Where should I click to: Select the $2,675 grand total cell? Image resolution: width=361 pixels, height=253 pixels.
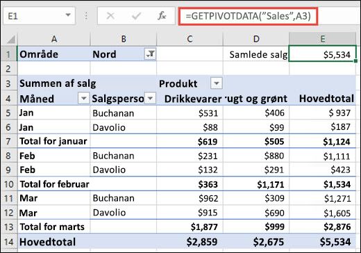pos(256,242)
